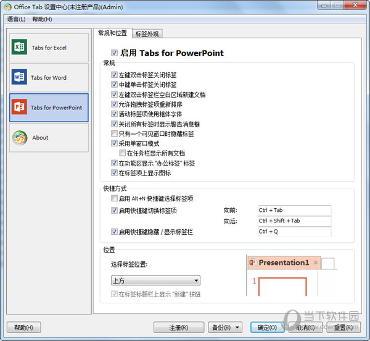
Task: Click the 帮助(H) button at bottom left
Action: pos(24,327)
